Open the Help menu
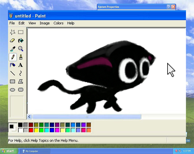 coord(71,23)
